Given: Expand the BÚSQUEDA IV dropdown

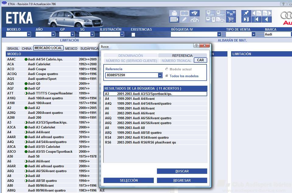Looking at the screenshot, I should (x=219, y=35).
